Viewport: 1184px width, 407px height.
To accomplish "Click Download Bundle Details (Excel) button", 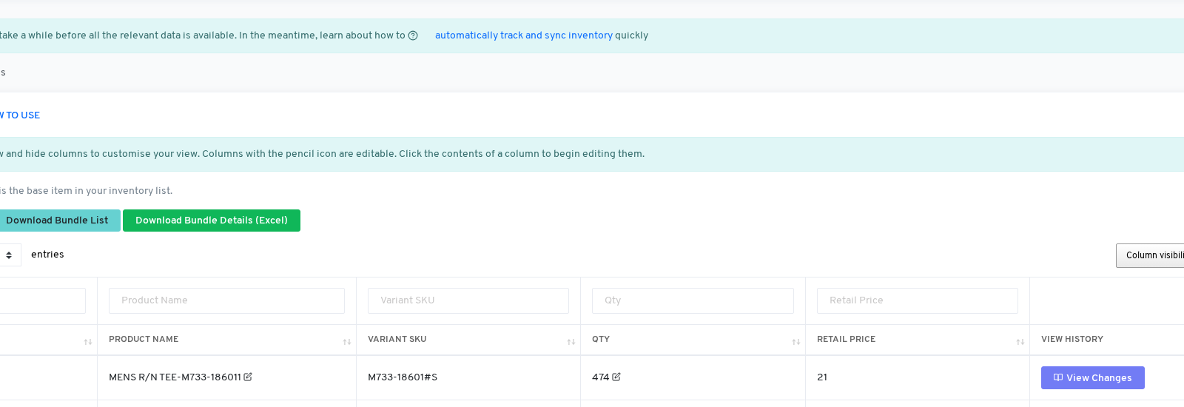I will (x=212, y=221).
